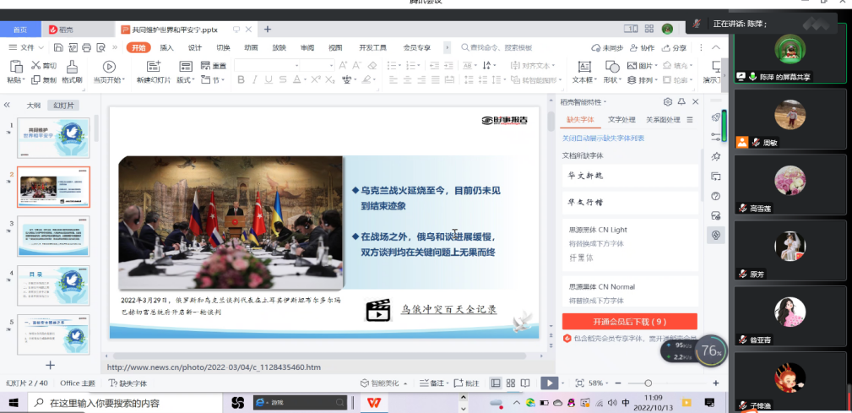
Task: Click the play slideshow button in status bar
Action: [549, 383]
